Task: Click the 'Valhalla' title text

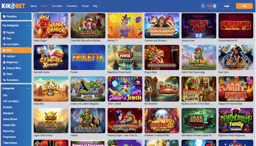Action: click(x=74, y=135)
